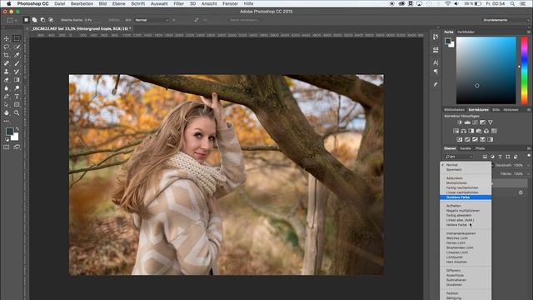Open the layer filter Art dropdown
The image size is (533, 300).
click(459, 157)
